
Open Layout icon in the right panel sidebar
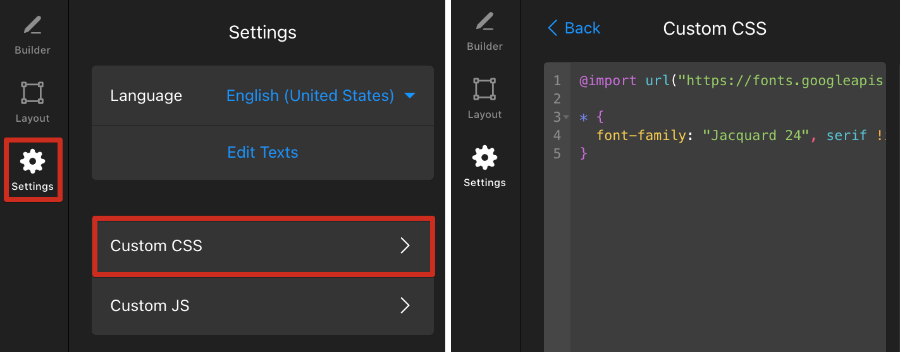(x=484, y=89)
